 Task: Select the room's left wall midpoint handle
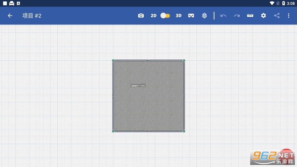click(x=113, y=96)
